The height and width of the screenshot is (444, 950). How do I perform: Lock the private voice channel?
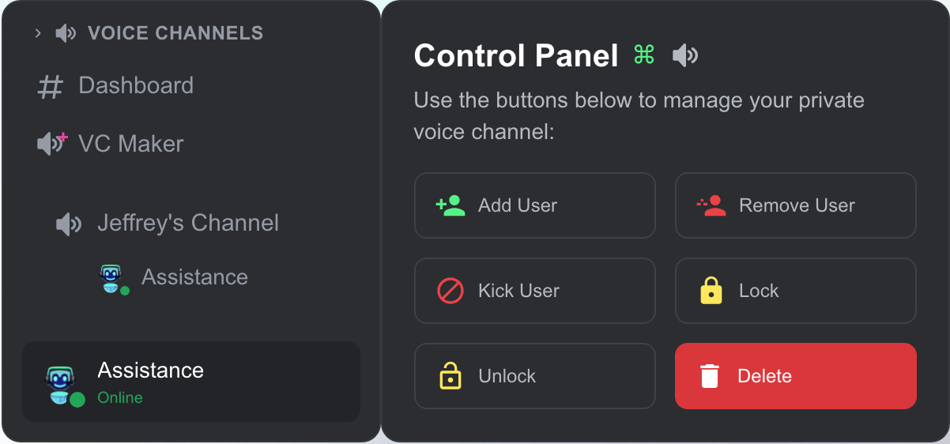point(795,291)
